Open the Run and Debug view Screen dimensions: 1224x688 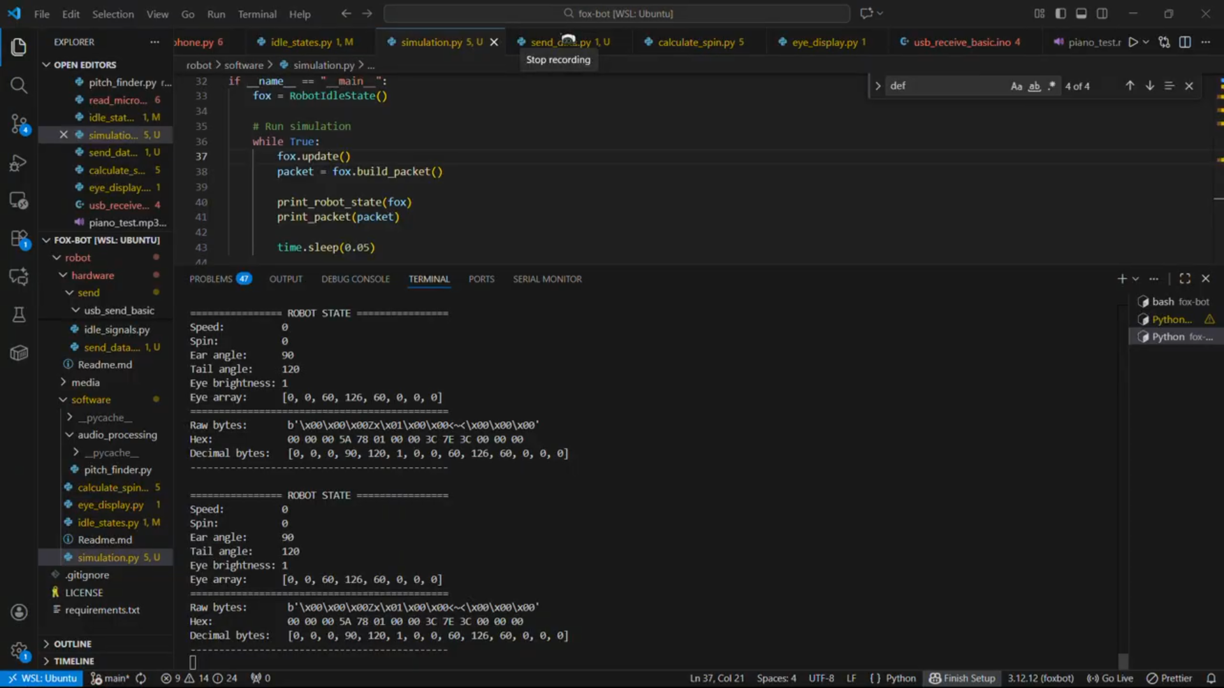tap(18, 163)
